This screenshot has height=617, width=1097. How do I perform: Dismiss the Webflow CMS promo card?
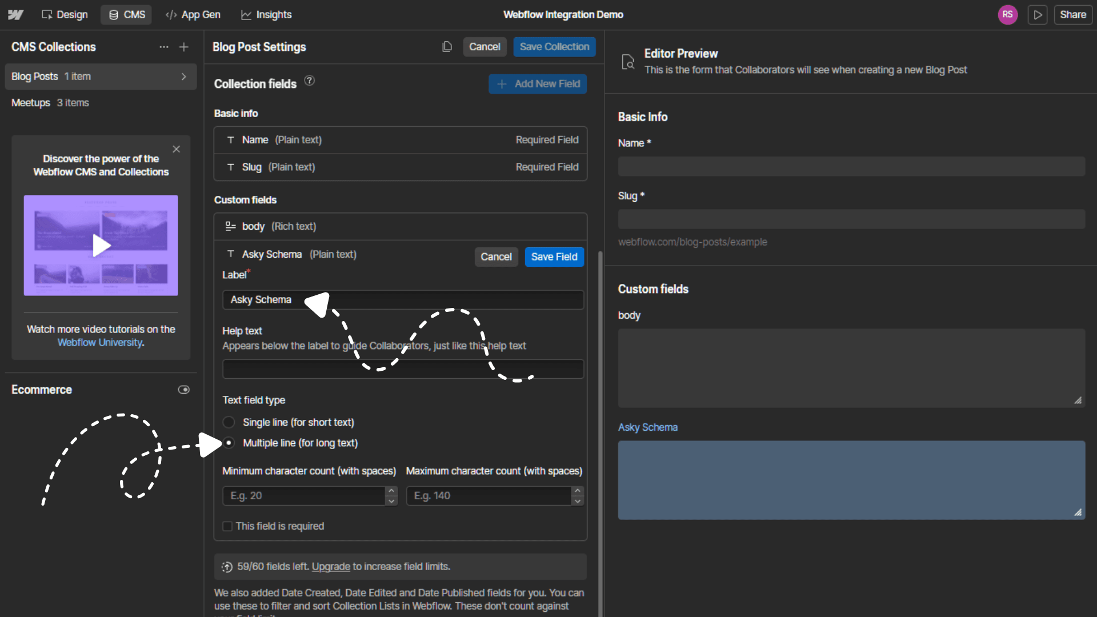coord(176,149)
